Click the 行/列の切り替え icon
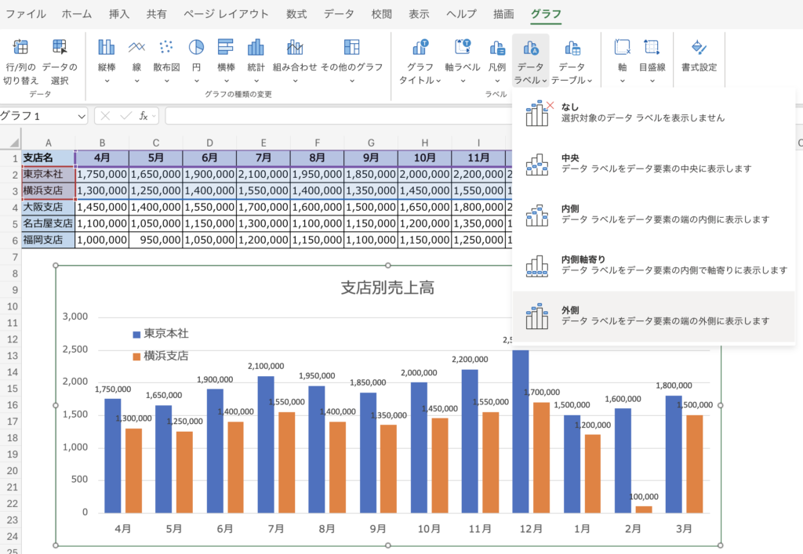 [x=20, y=49]
